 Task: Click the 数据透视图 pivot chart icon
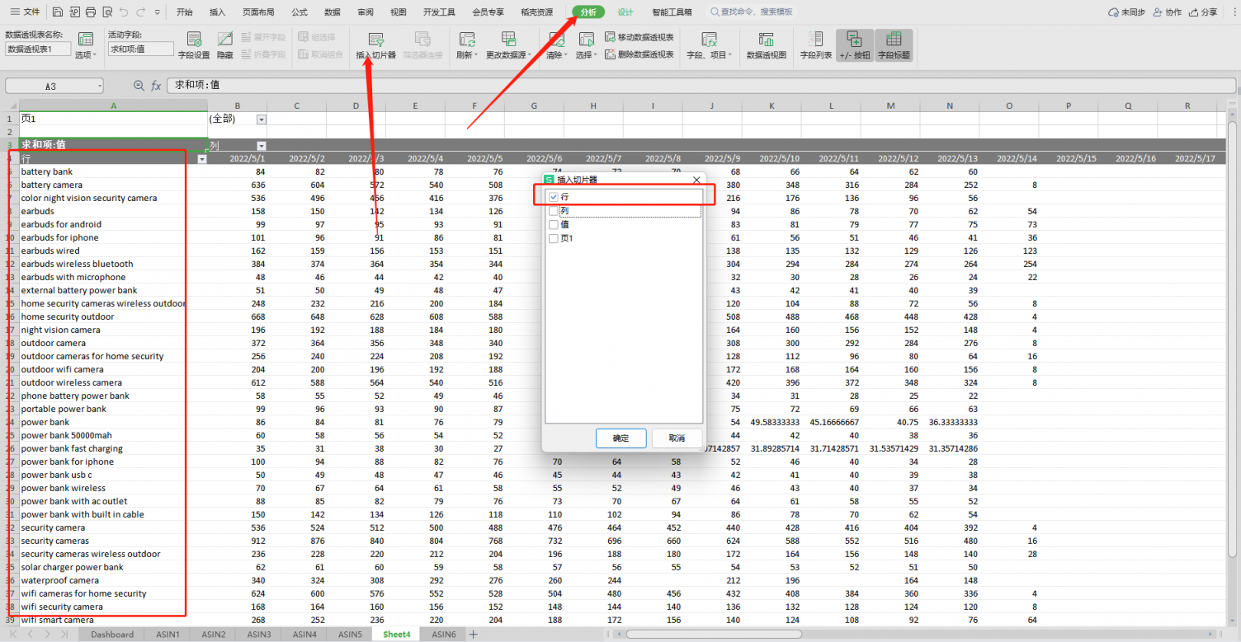point(766,45)
